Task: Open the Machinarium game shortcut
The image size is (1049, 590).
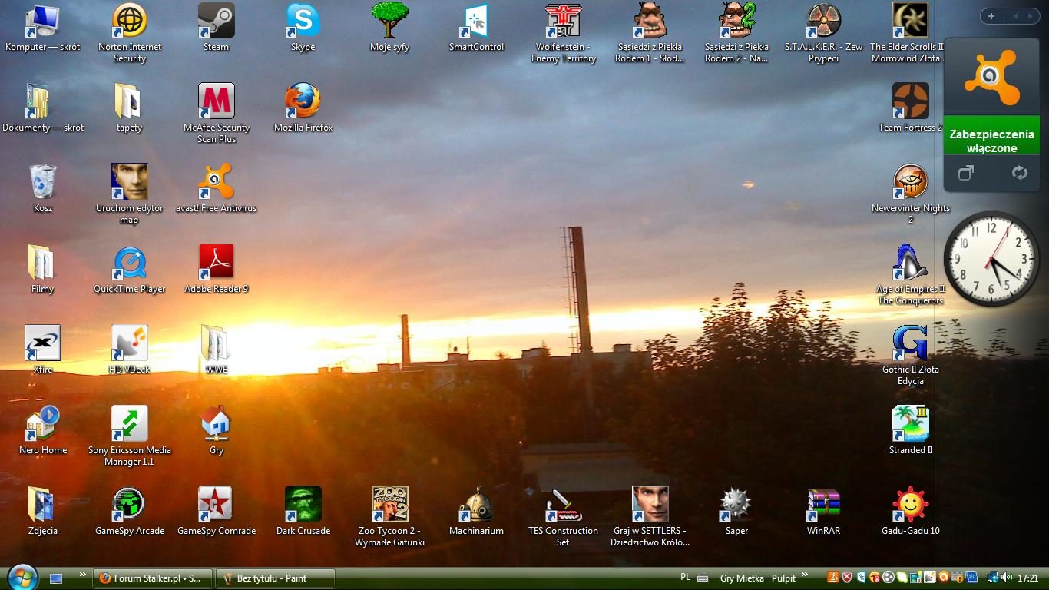Action: pos(476,505)
